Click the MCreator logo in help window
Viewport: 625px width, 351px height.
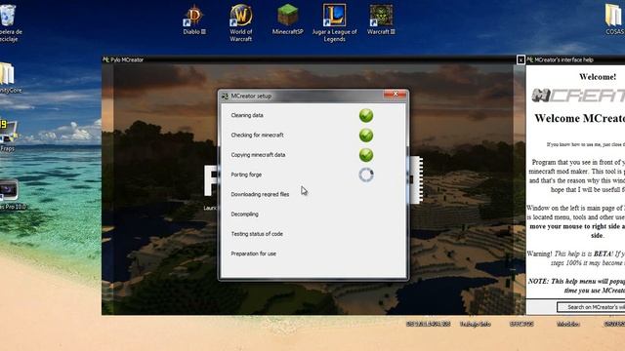[578, 96]
